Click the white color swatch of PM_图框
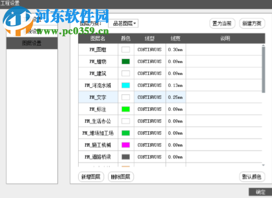 (125, 49)
